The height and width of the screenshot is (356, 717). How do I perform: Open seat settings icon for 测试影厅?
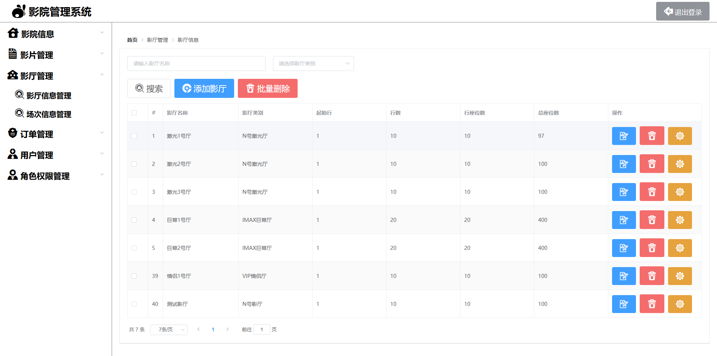tap(680, 304)
